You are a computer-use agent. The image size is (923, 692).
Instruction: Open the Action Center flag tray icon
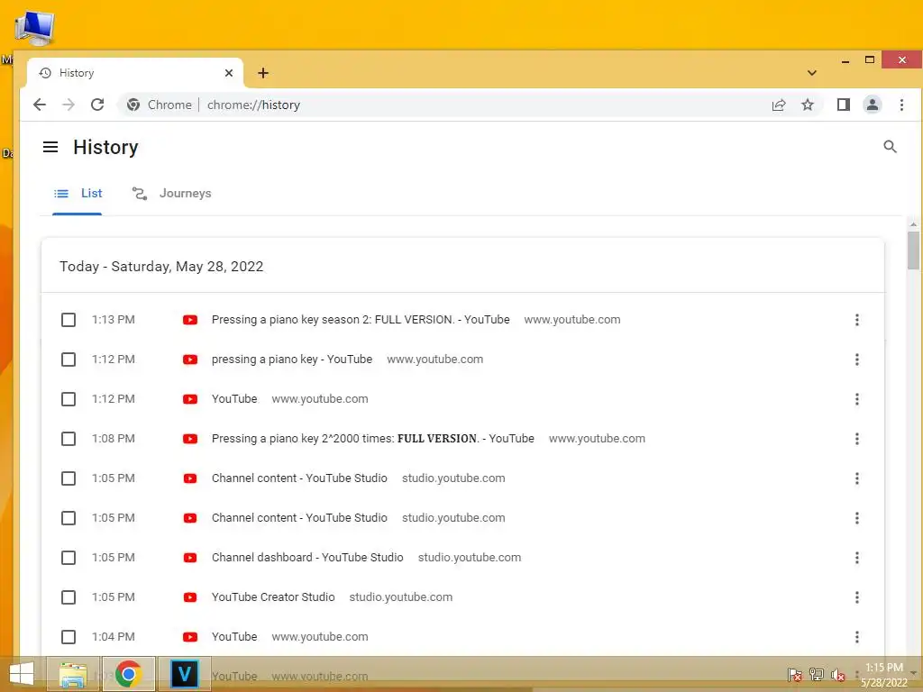[795, 675]
